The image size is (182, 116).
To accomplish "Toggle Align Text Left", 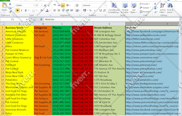I will click(55, 10).
